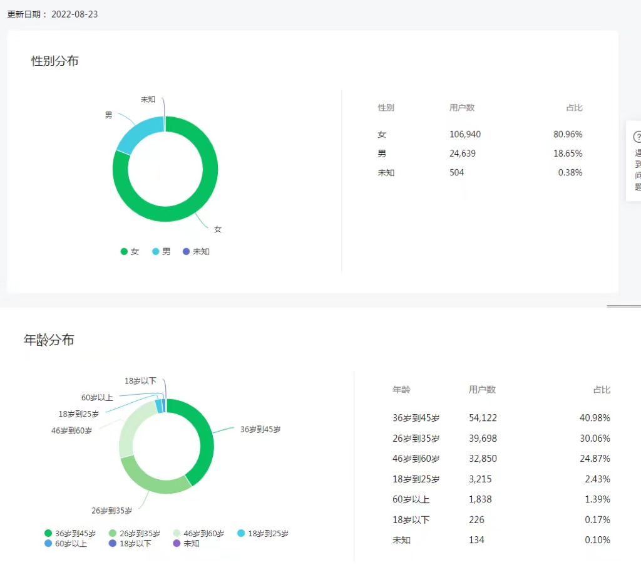The width and height of the screenshot is (641, 577).
Task: Toggle 未知 legend in gender chart
Action: (195, 251)
